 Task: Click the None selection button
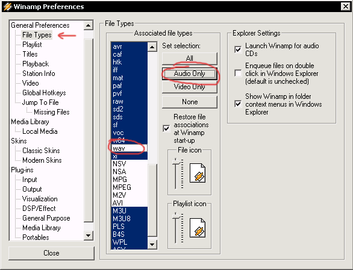(x=190, y=102)
